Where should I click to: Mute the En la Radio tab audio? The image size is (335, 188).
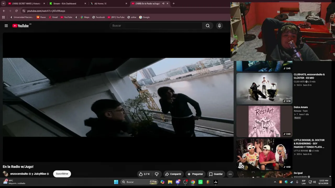click(163, 4)
